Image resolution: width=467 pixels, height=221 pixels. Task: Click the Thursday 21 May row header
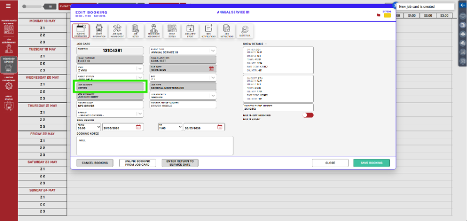pos(43,106)
